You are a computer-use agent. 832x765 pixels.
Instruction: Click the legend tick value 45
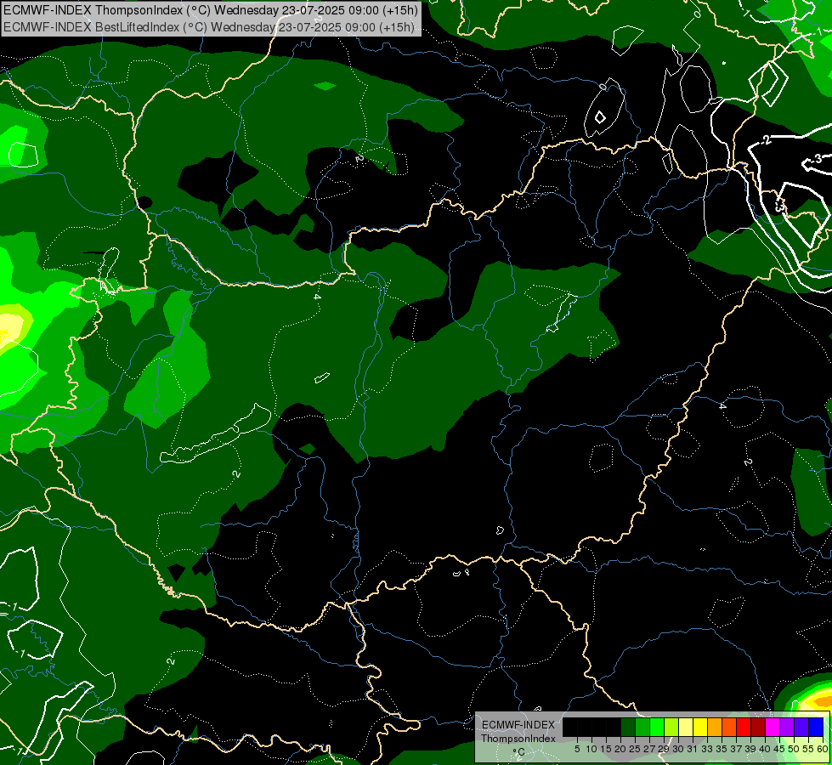click(x=779, y=749)
